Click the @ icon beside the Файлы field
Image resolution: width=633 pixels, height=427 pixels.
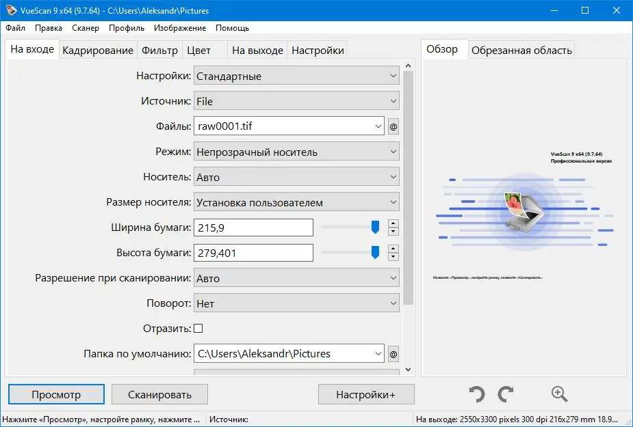pos(393,126)
